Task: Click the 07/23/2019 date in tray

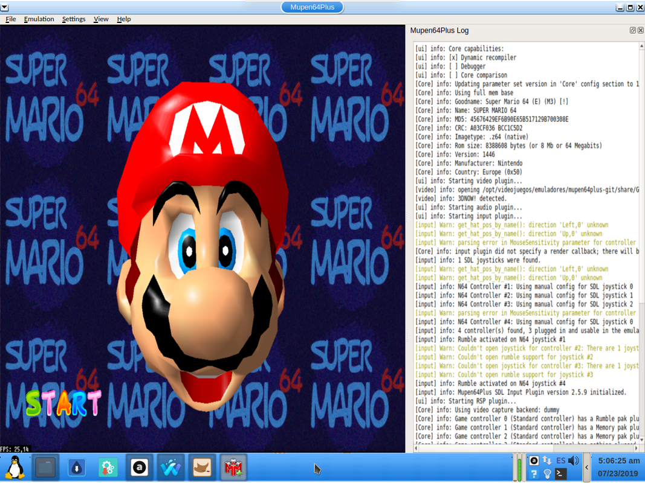Action: pyautogui.click(x=618, y=474)
